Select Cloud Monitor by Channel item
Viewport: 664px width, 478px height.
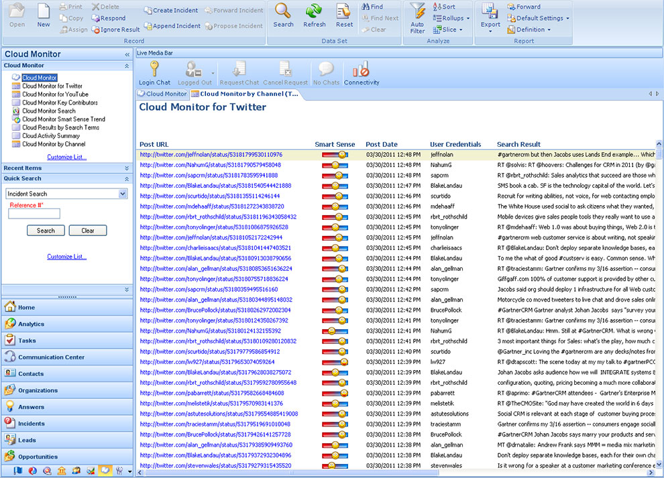click(54, 144)
